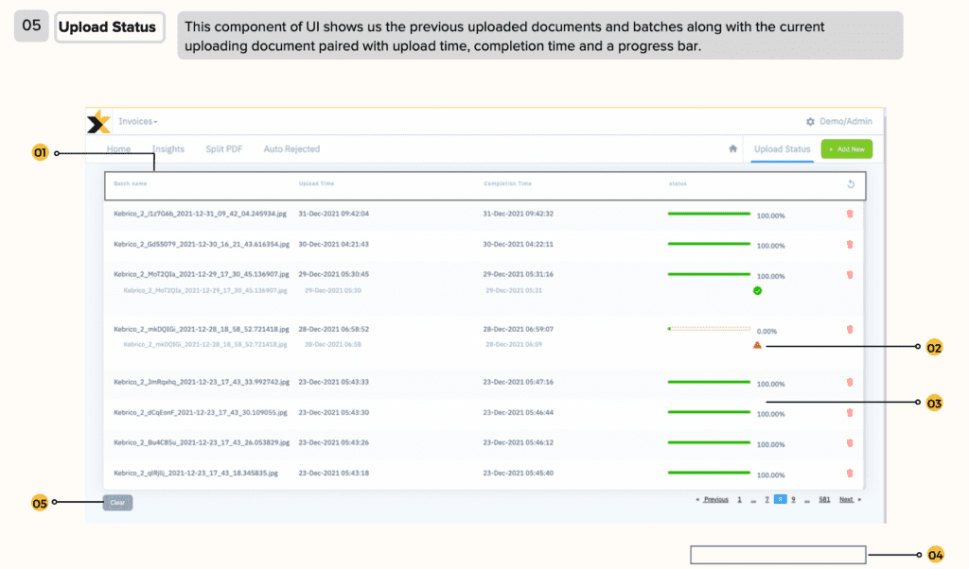
Task: Delete the batch uploaded 23-Dec-2021 05:43:18
Action: pyautogui.click(x=849, y=473)
